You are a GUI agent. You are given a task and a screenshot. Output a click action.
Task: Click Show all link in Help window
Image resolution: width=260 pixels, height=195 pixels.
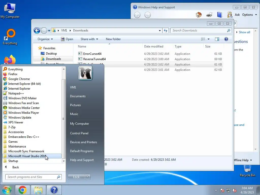(244, 32)
